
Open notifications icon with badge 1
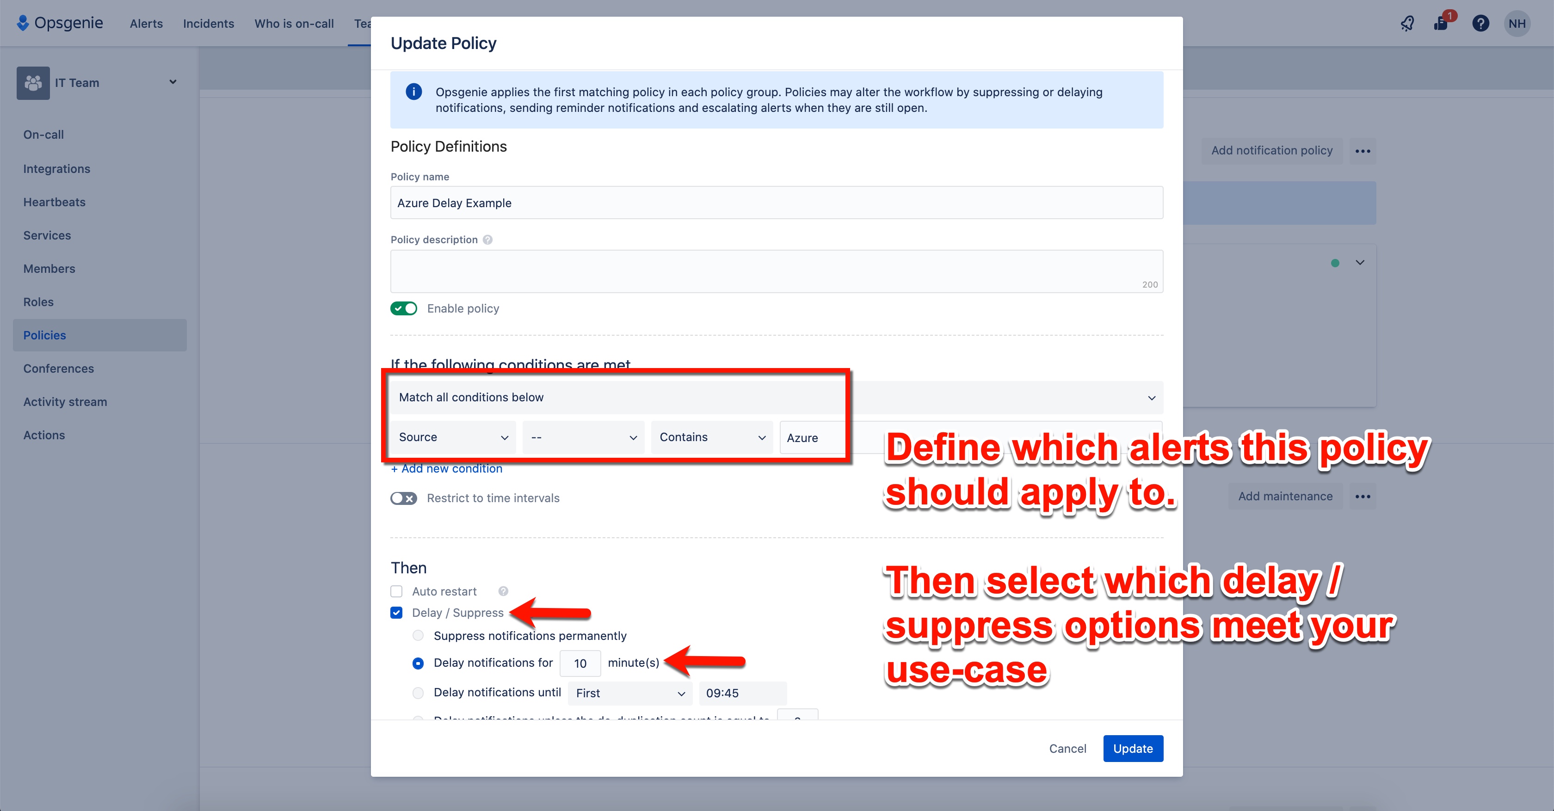pos(1442,23)
